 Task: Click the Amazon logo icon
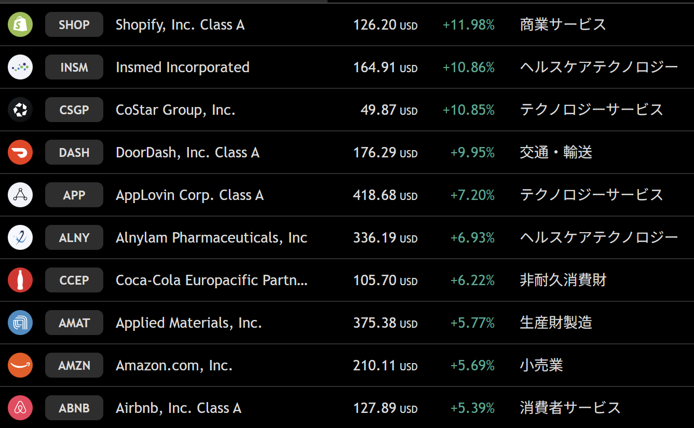pos(20,365)
